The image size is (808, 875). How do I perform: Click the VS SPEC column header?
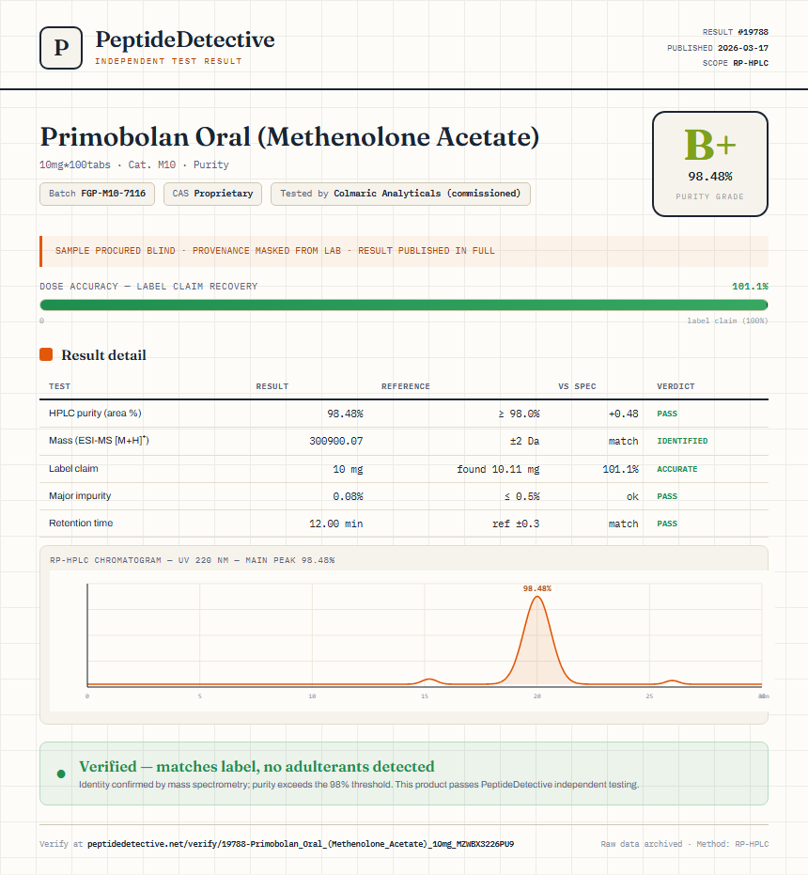[577, 386]
